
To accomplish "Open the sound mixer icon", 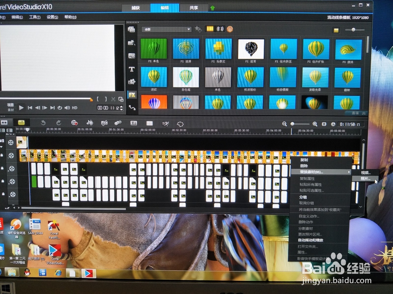I will click(90, 122).
